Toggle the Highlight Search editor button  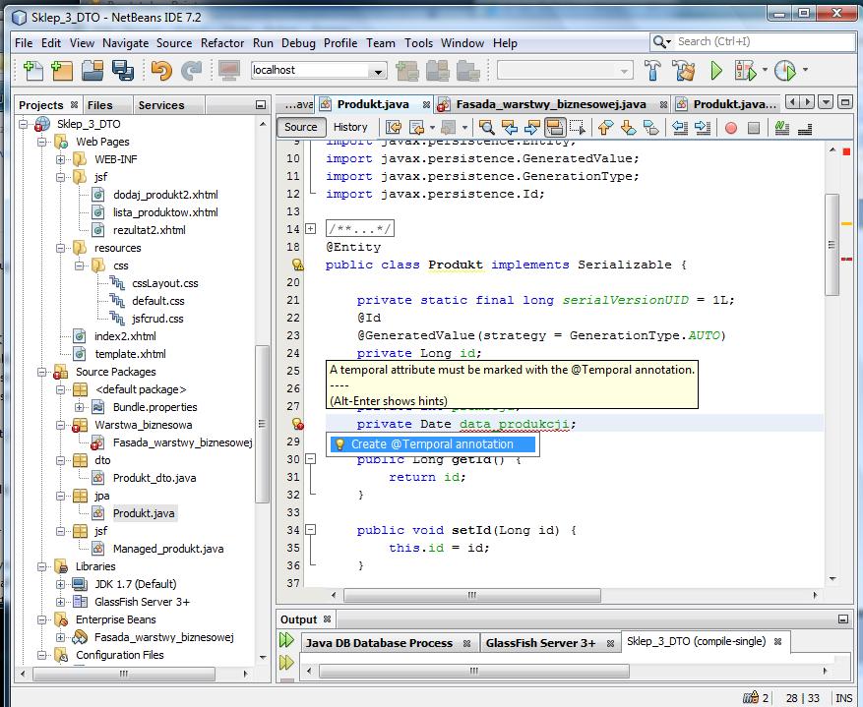point(555,128)
